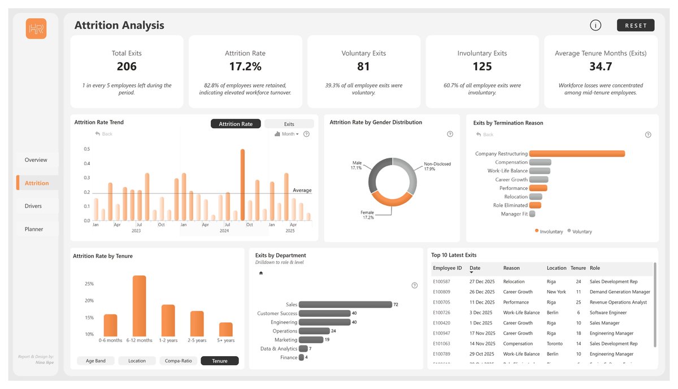
Task: Click the Marketing department bar
Action: coord(311,340)
